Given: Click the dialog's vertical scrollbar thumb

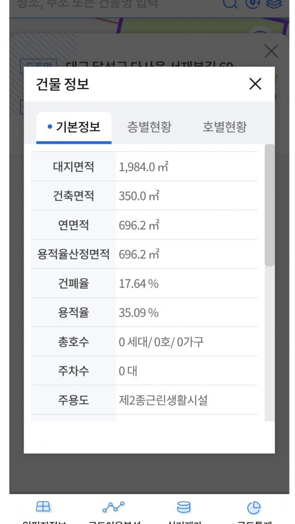Looking at the screenshot, I should click(x=269, y=205).
